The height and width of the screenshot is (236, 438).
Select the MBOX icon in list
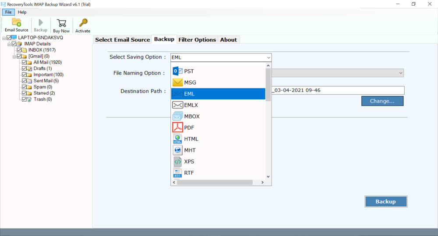click(177, 116)
